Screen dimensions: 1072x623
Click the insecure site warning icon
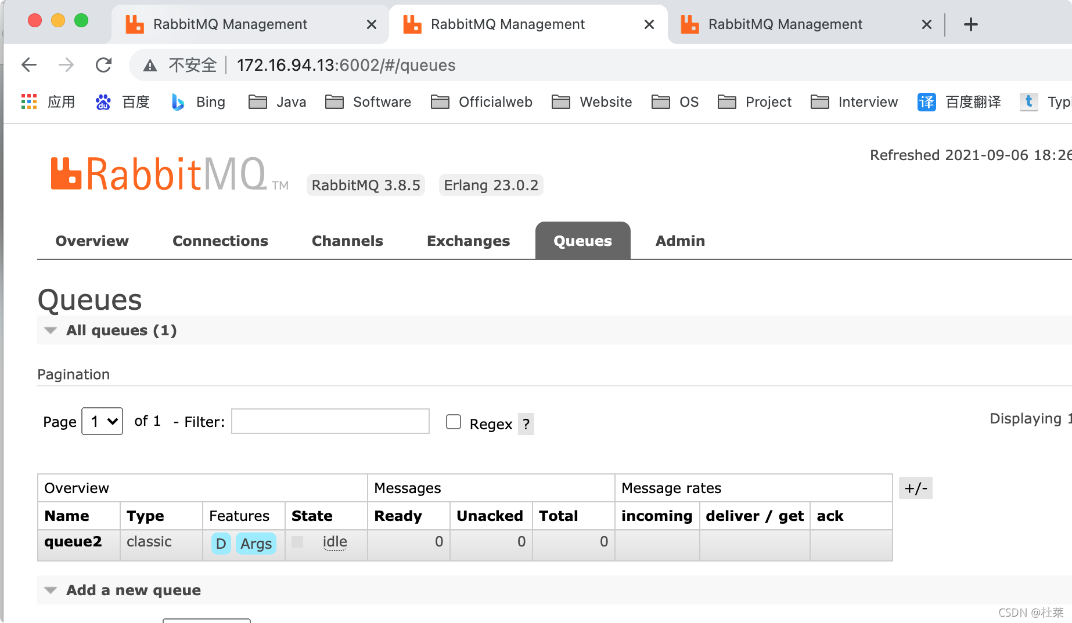150,66
